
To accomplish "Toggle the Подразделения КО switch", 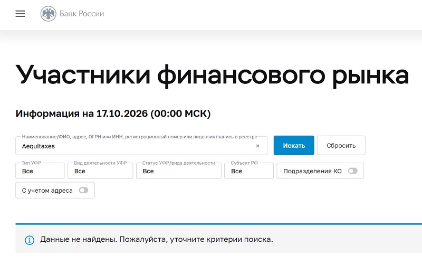I will click(352, 171).
